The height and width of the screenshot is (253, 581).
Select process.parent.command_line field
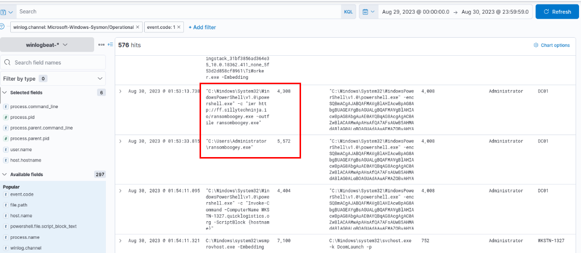coord(42,128)
